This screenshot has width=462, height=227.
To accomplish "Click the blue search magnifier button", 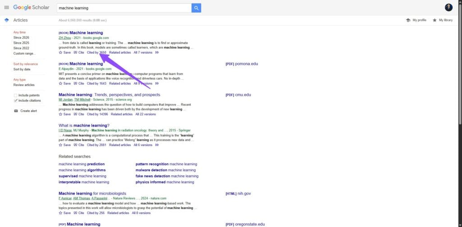I will click(x=196, y=8).
